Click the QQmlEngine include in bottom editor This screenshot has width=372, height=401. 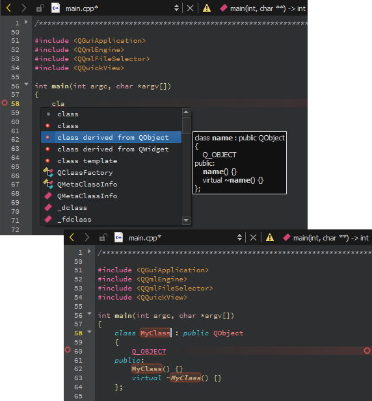pyautogui.click(x=162, y=279)
